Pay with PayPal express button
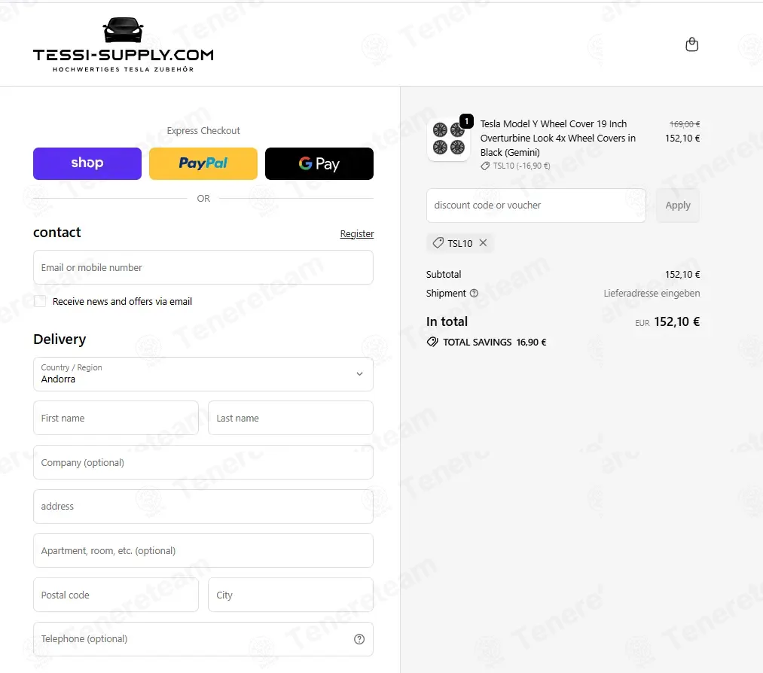Viewport: 763px width, 673px height. (x=203, y=163)
